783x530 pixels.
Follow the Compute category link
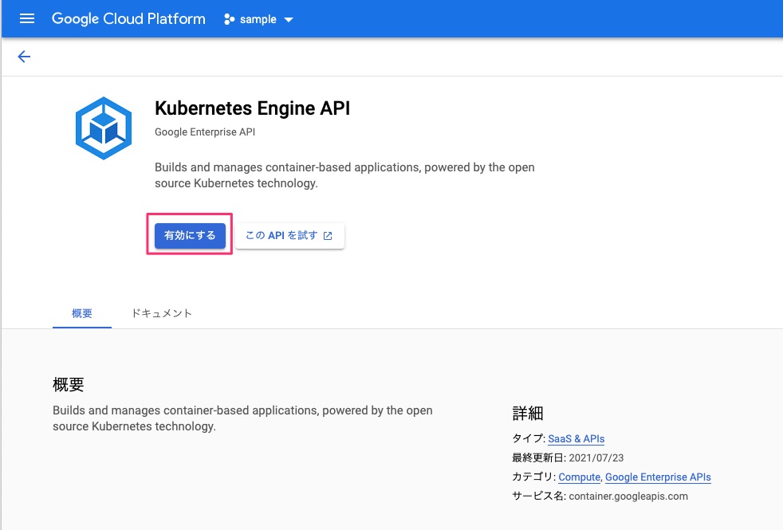580,477
